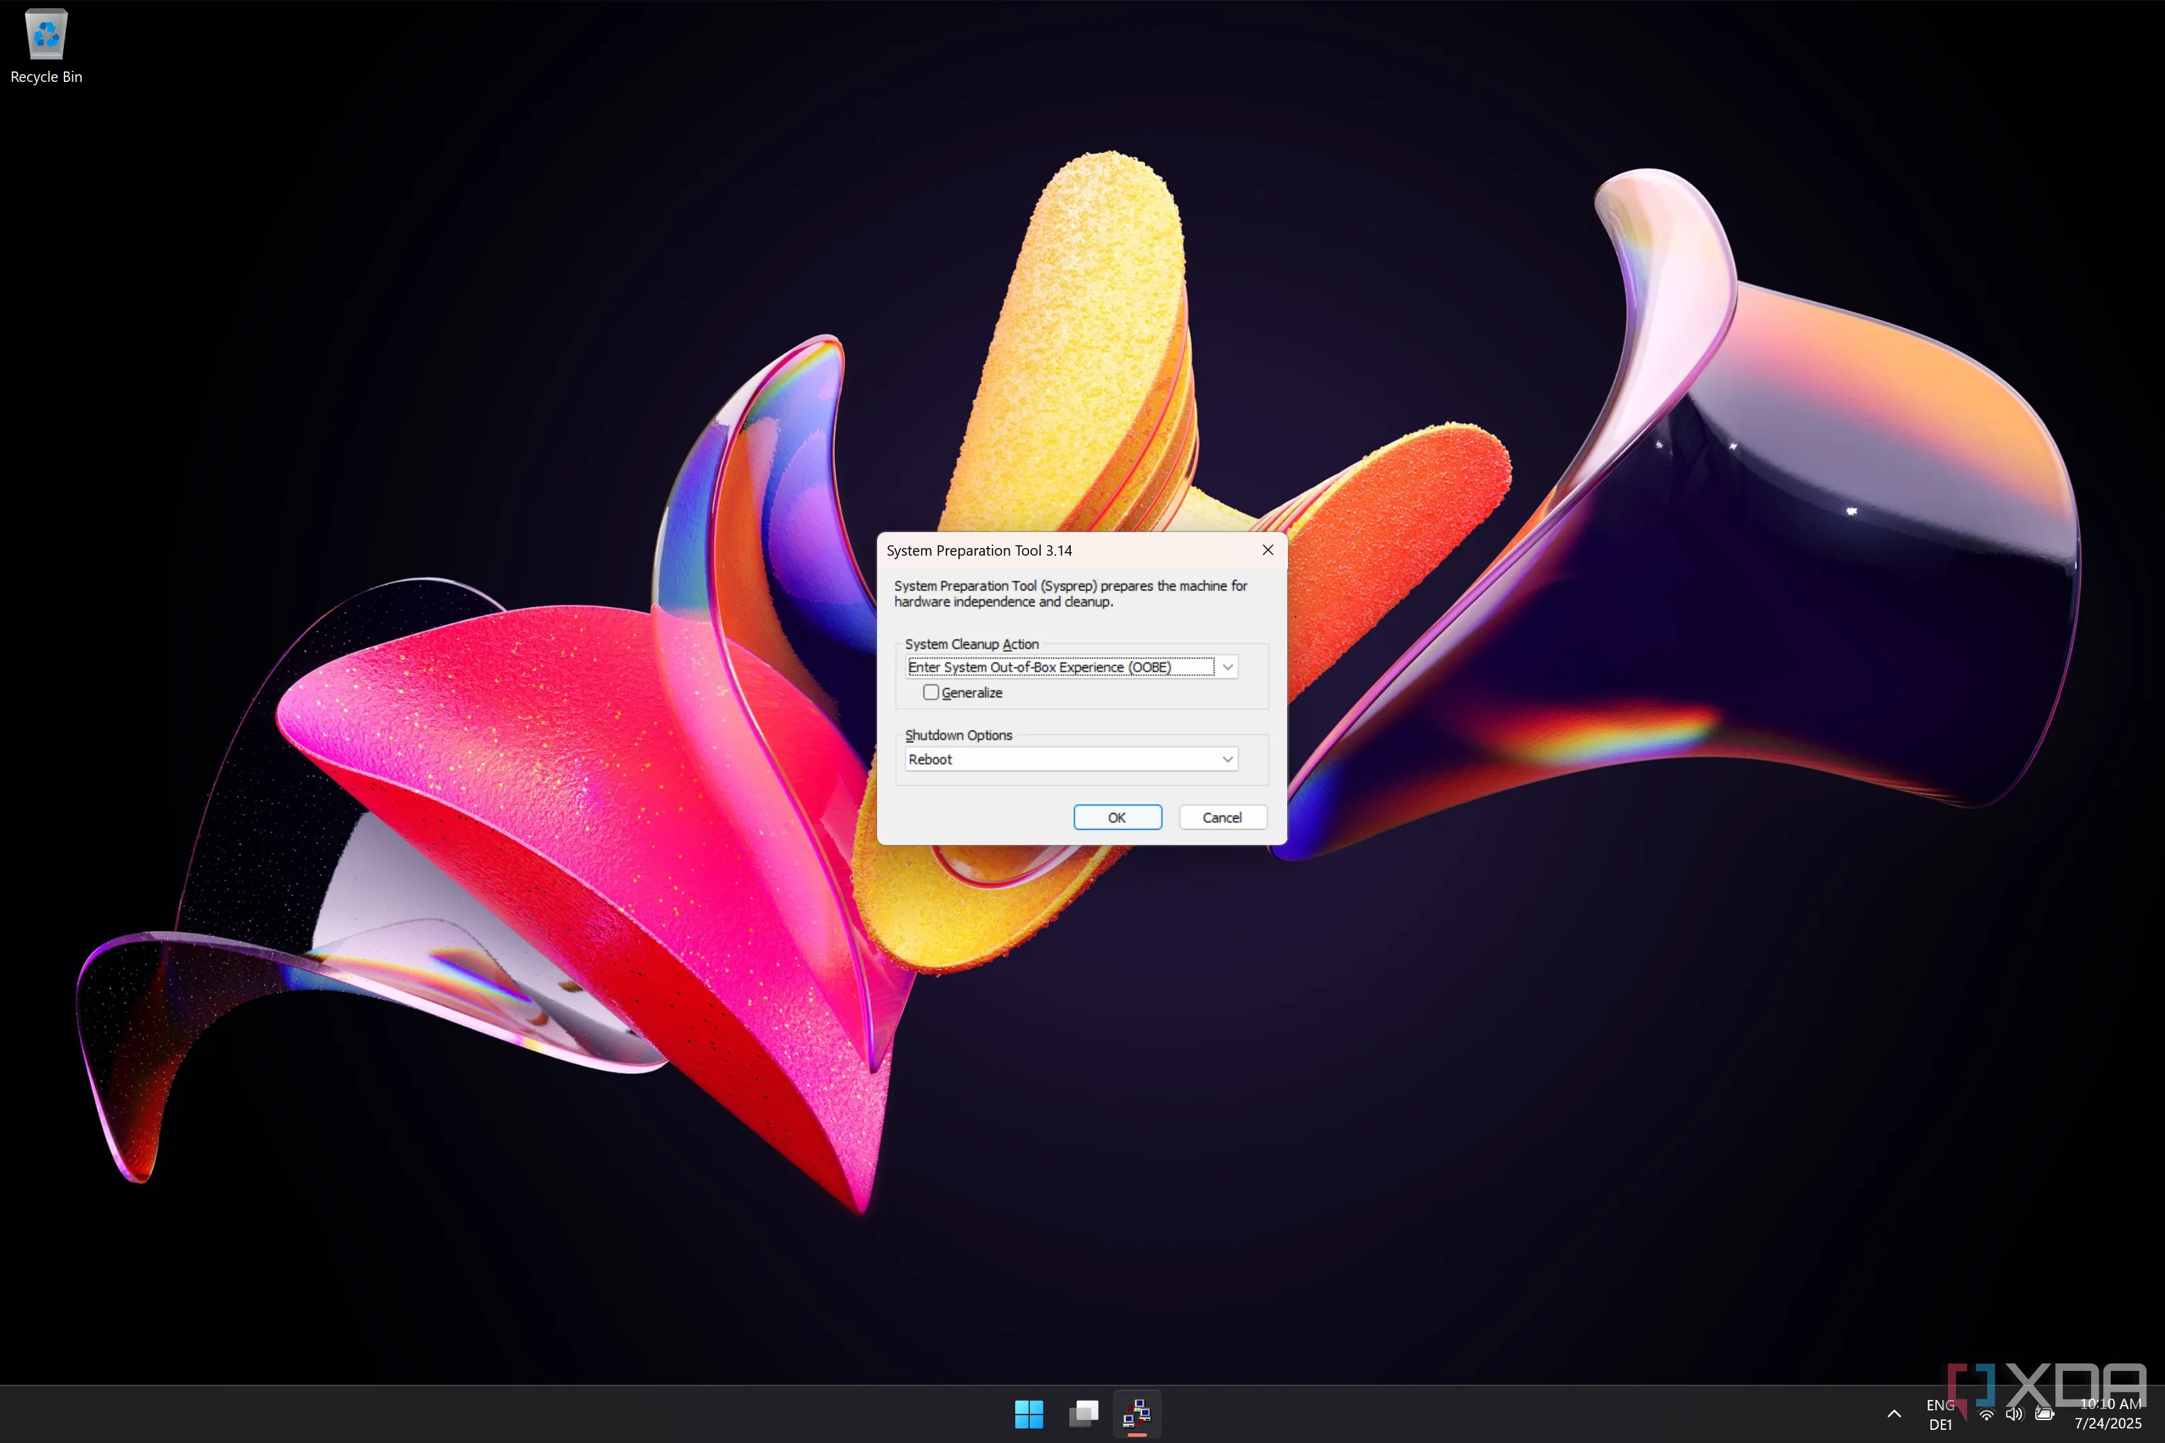Enable the Generalize checkbox
The width and height of the screenshot is (2165, 1443).
coord(931,691)
